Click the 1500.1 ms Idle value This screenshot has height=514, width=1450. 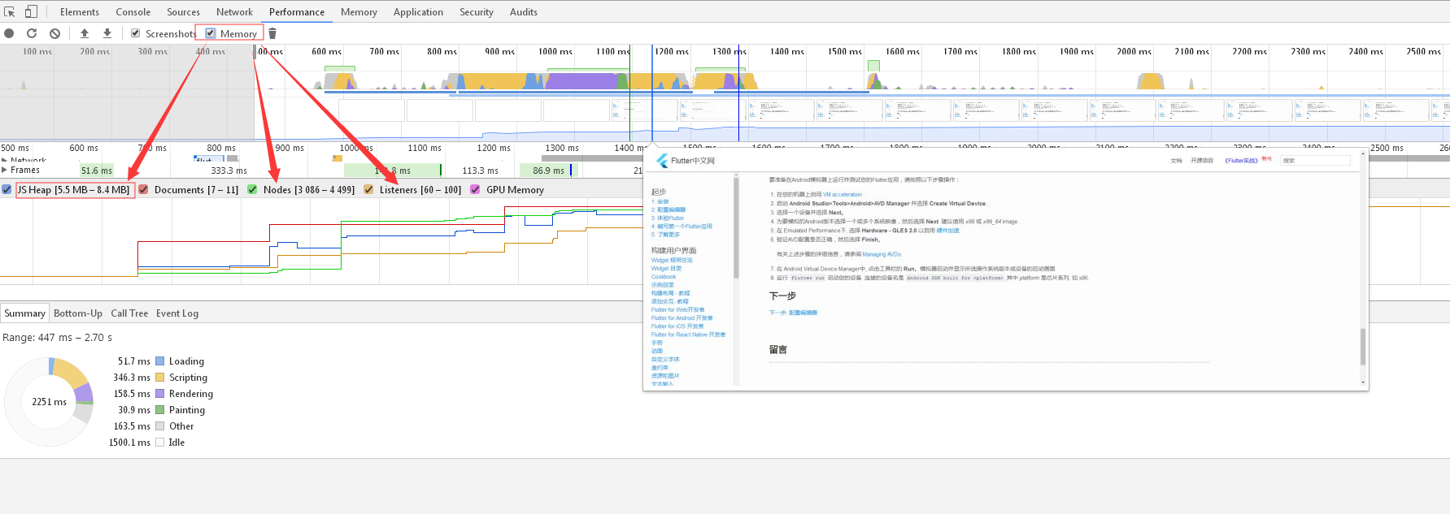click(129, 443)
